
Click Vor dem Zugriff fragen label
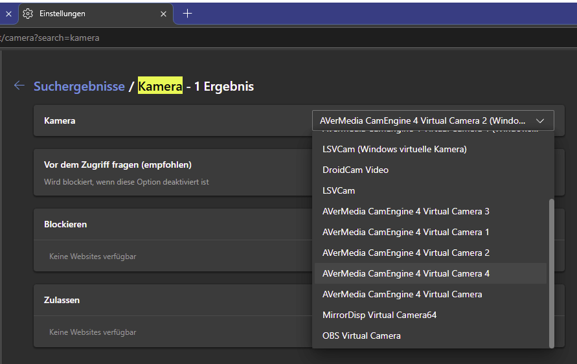(x=118, y=165)
